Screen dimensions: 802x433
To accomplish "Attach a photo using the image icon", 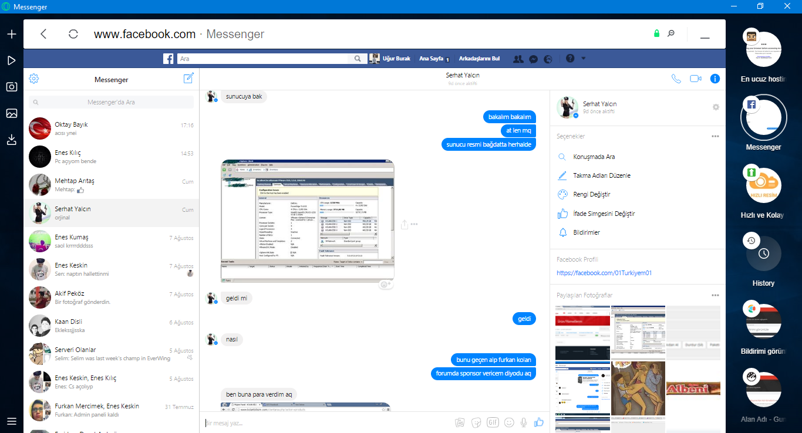I will 460,422.
